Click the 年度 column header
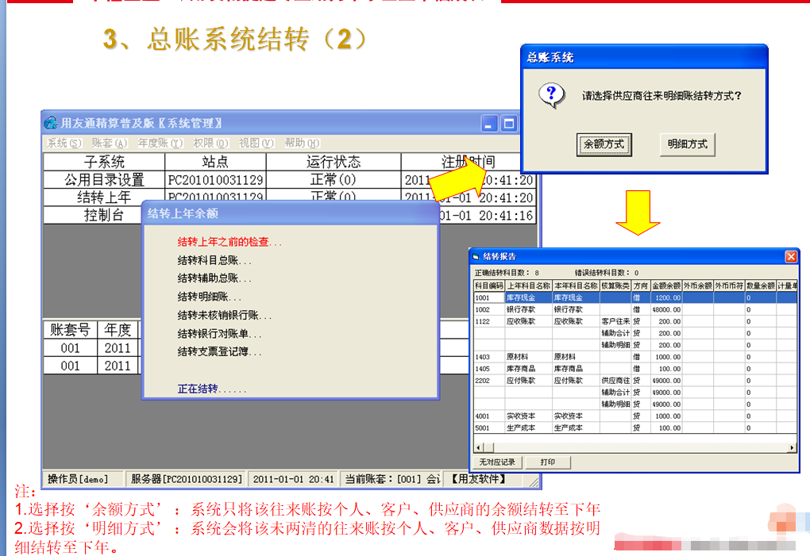Screen dimensions: 810x556 pos(118,330)
